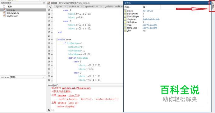
Task: Click the map variable icon
Action: (x=125, y=25)
